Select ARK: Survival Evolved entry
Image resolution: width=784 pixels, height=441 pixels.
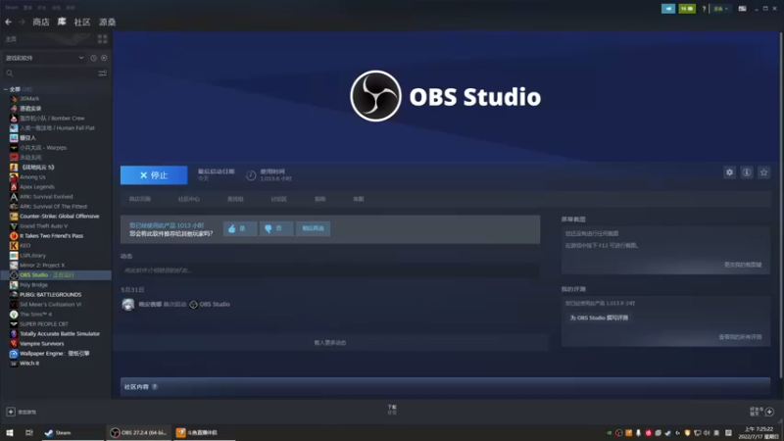[x=46, y=197]
